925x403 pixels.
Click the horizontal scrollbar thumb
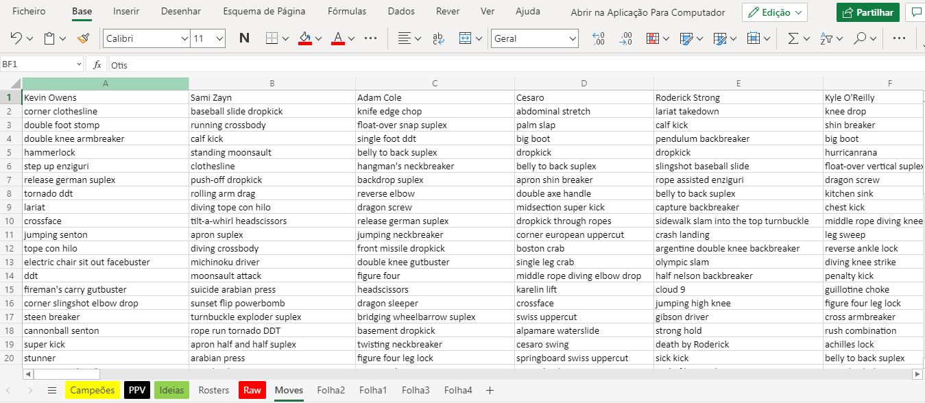click(67, 374)
